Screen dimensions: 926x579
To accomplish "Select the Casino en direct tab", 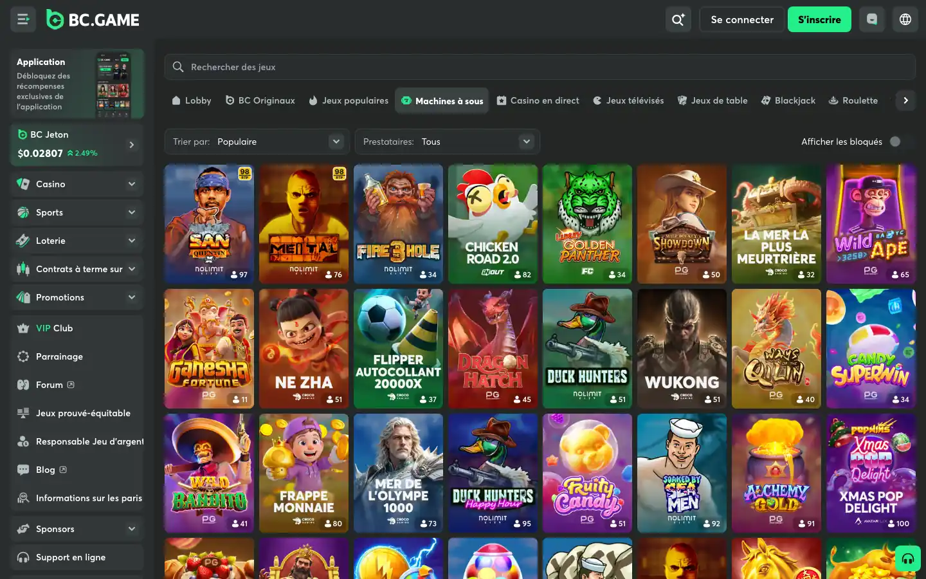I will (x=538, y=100).
